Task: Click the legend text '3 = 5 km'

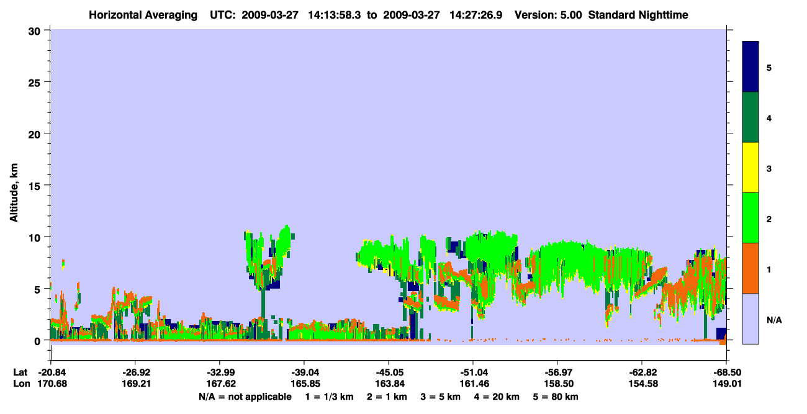Action: coord(440,397)
